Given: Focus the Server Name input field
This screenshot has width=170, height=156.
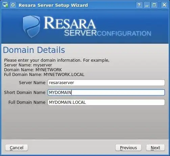Looking at the screenshot, I should tap(106, 83).
